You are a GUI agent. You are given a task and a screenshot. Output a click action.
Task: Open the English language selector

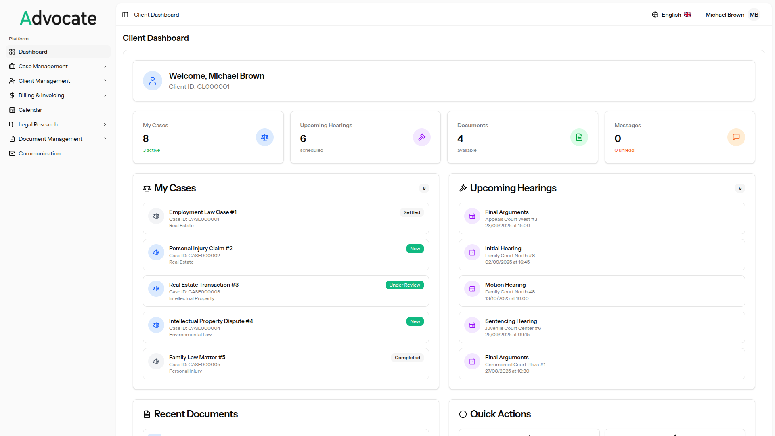[672, 15]
